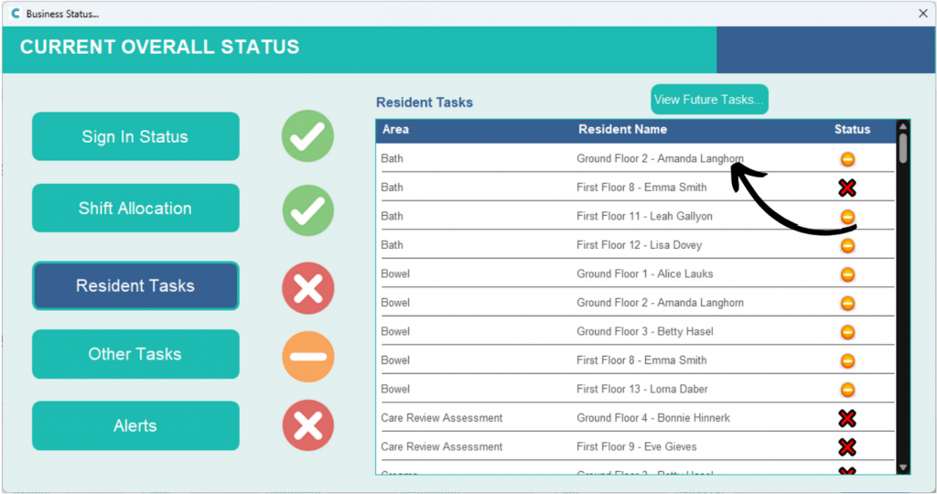The height and width of the screenshot is (494, 937).
Task: Click the green checkmark beside Shift Allocation
Action: pos(307,209)
